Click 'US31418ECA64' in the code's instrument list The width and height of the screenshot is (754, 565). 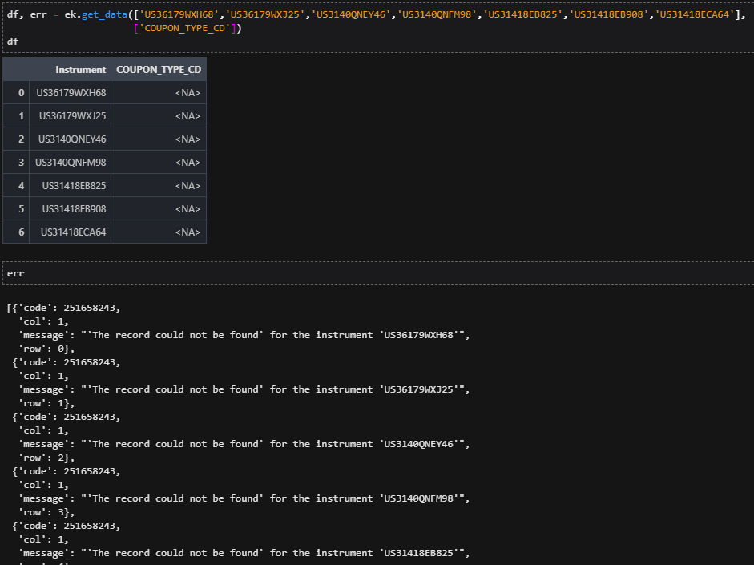[x=695, y=14]
